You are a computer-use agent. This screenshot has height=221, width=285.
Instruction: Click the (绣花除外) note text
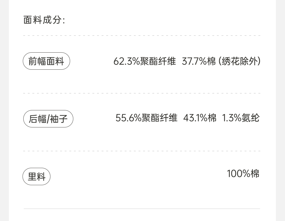pyautogui.click(x=239, y=61)
